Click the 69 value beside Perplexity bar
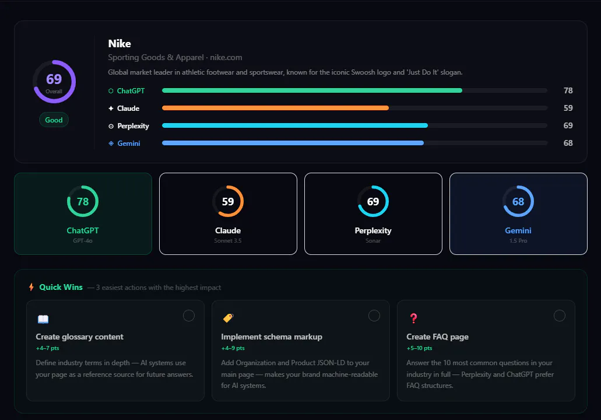The width and height of the screenshot is (601, 420). [568, 125]
